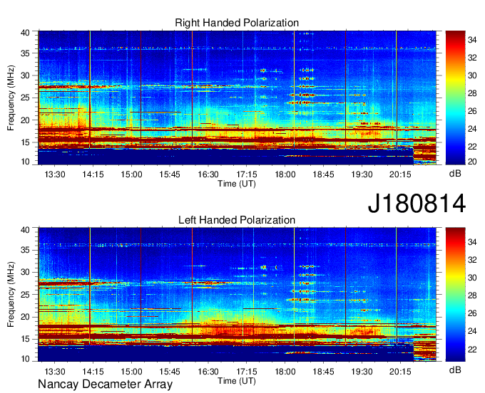Click 30 MHz tick on Left Handed plot

click(x=25, y=272)
